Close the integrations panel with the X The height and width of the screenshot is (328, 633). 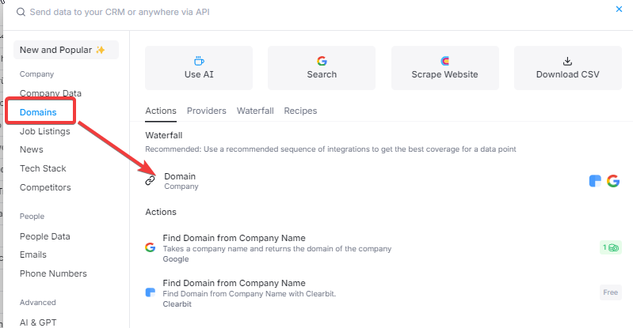point(619,9)
